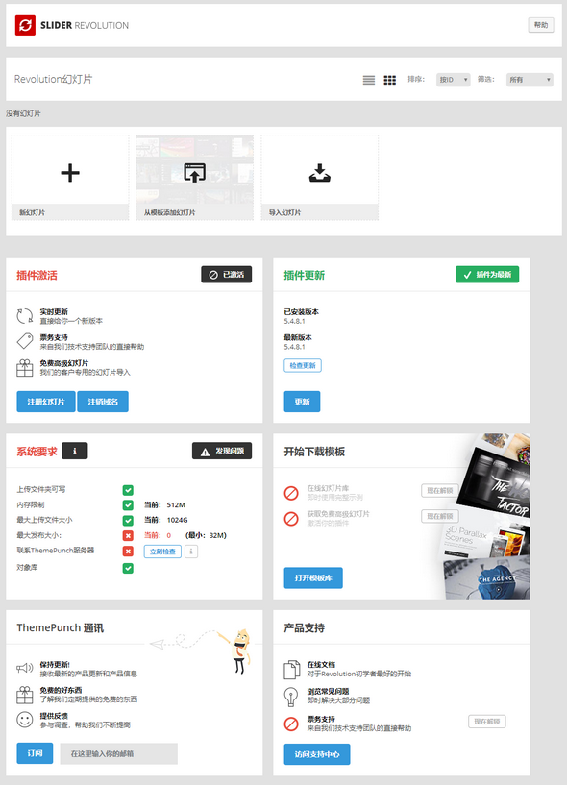
Task: Click the red cross for 联系ThemePunch服务器
Action: point(128,552)
